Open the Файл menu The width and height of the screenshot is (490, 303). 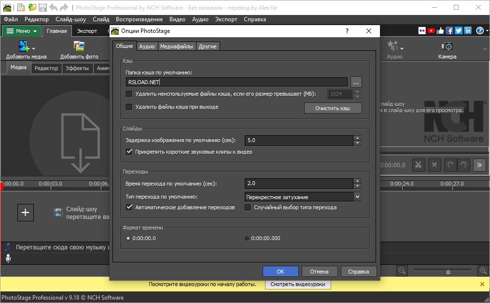coord(11,19)
